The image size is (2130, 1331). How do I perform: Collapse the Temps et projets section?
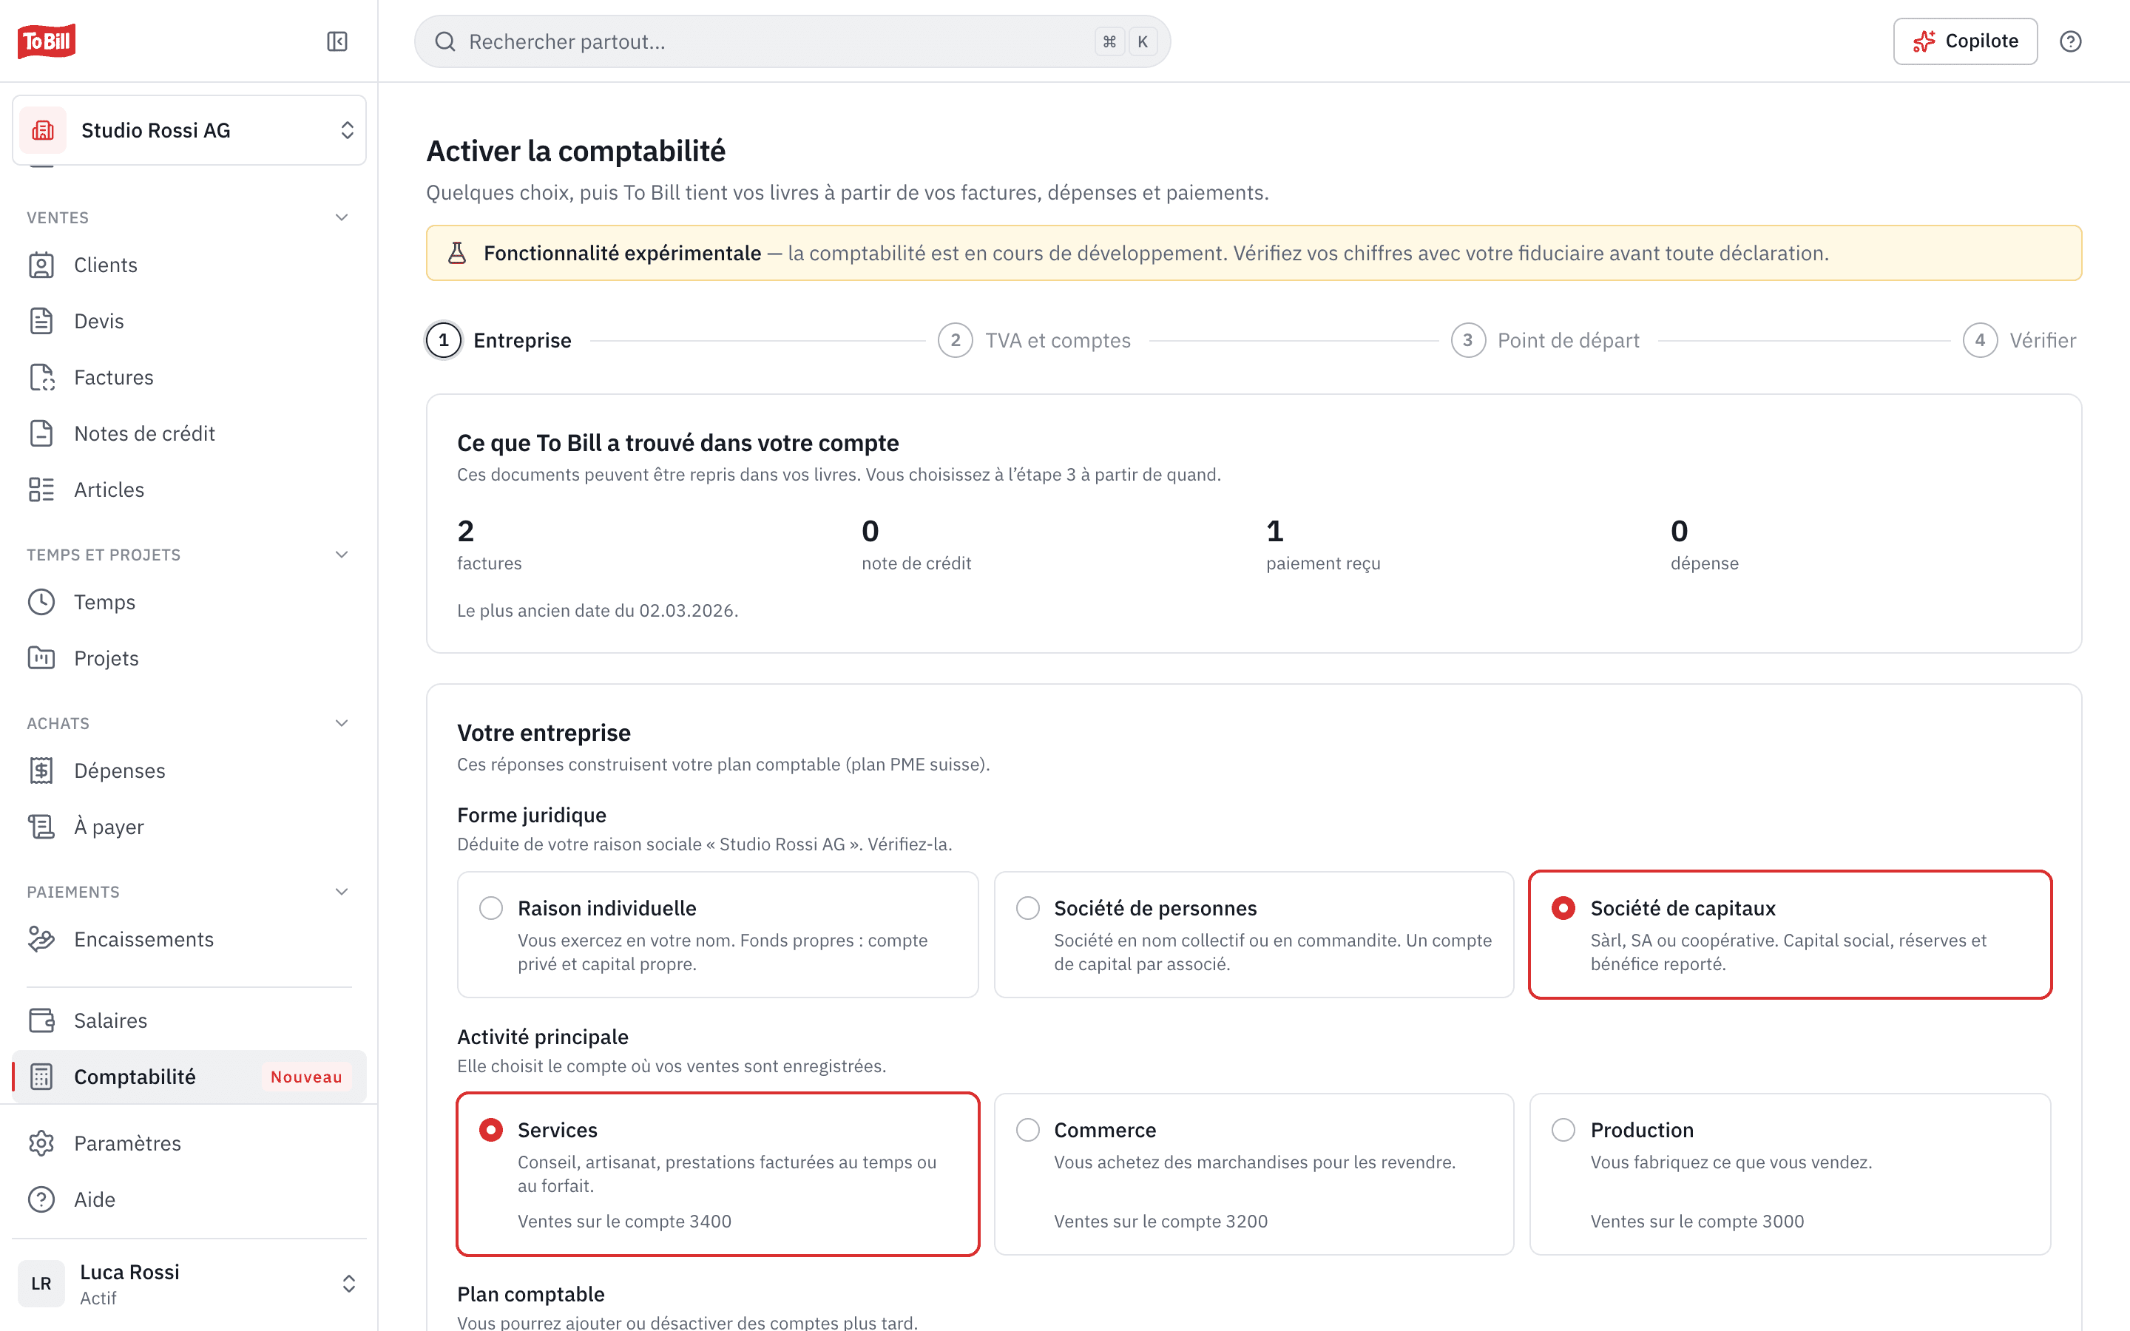342,555
